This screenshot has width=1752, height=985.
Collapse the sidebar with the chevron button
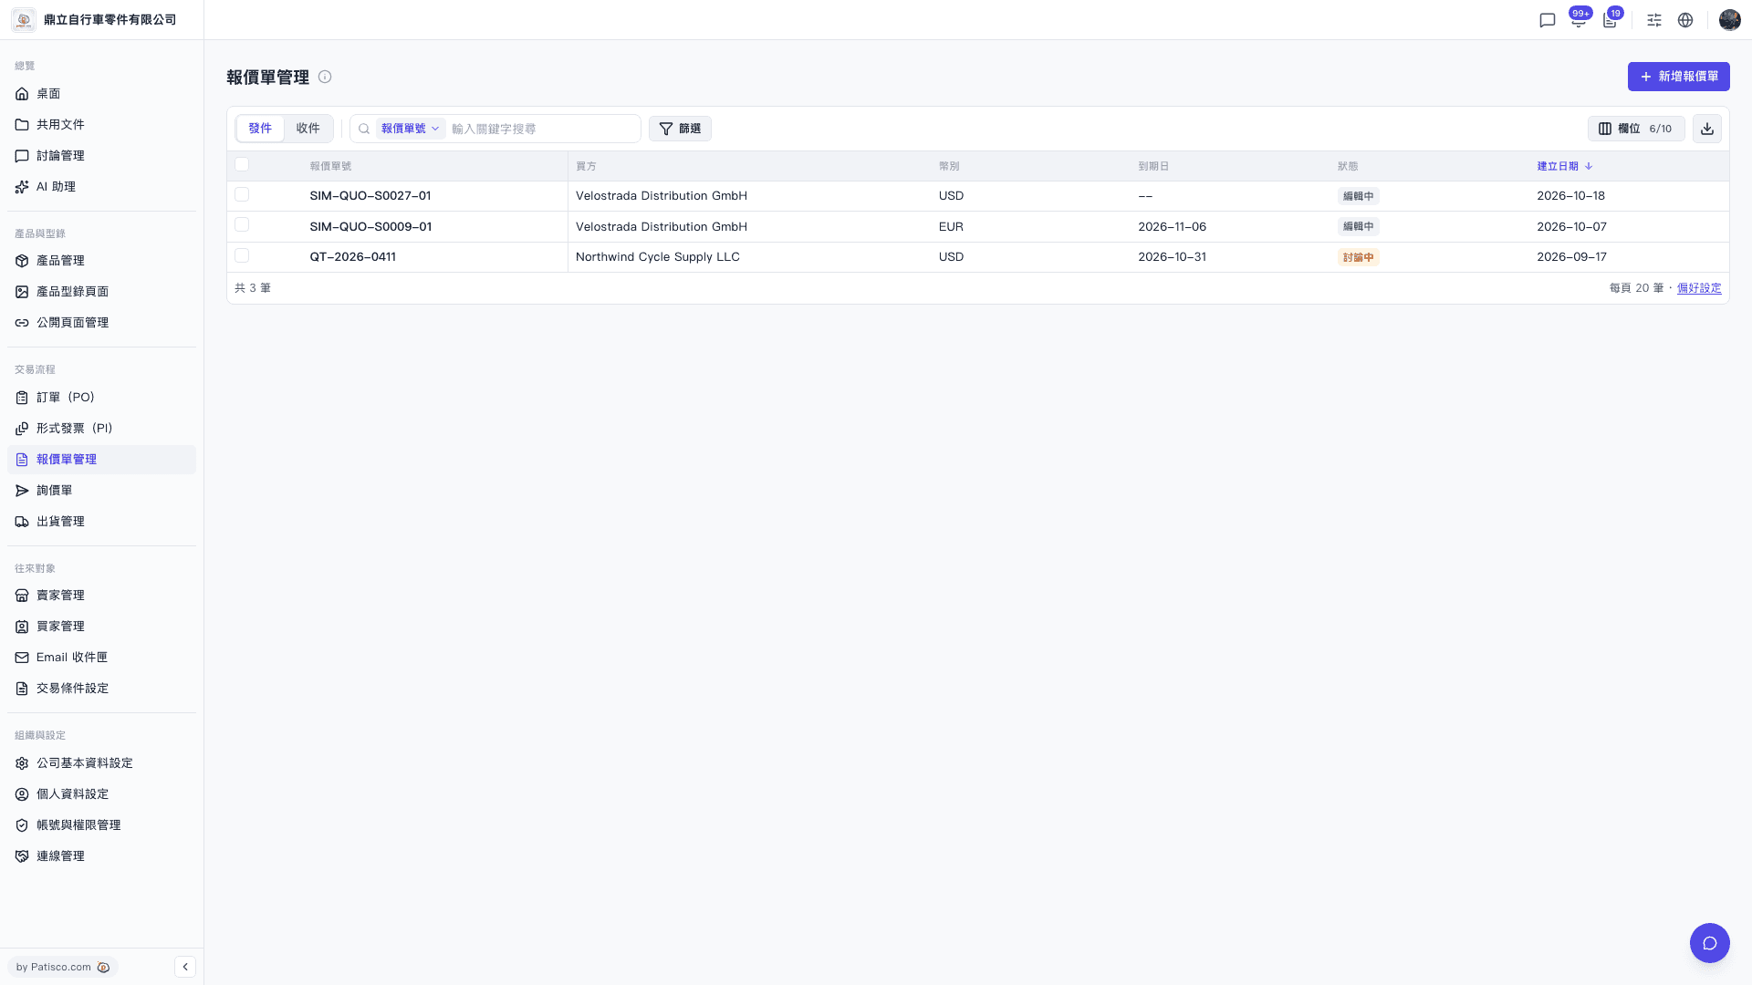click(x=185, y=967)
